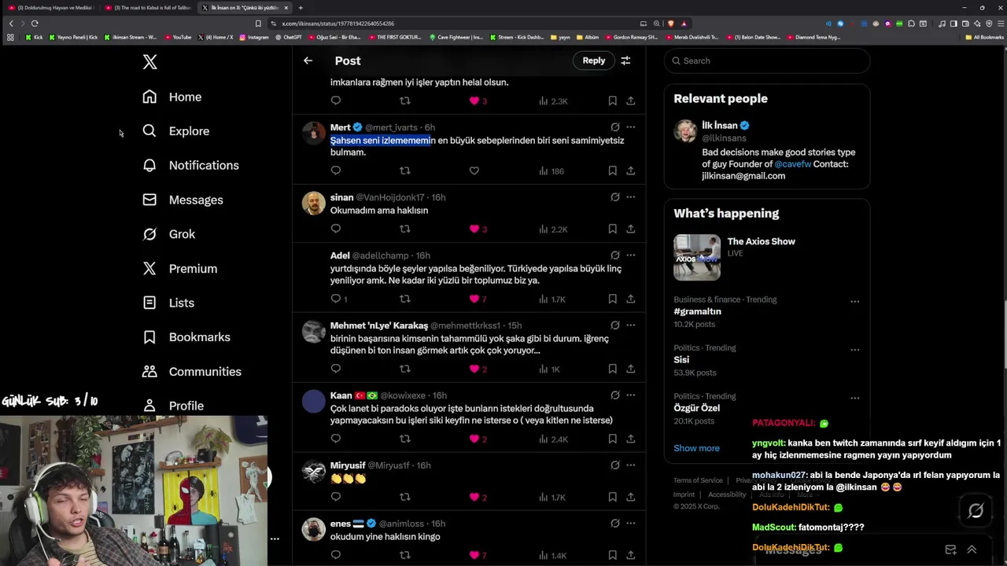This screenshot has height=566, width=1007.
Task: Open replies on Adel's comment
Action: click(339, 299)
